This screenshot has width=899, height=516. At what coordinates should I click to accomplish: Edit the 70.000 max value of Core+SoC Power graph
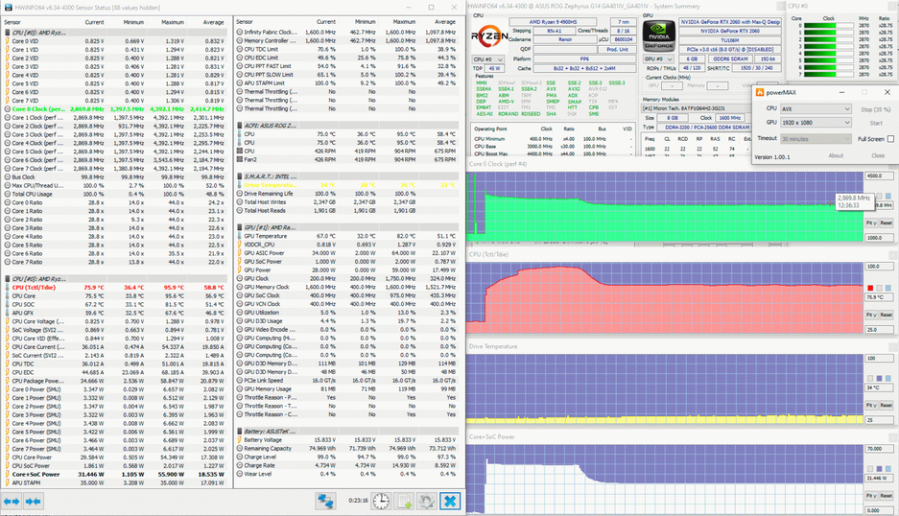(x=878, y=448)
